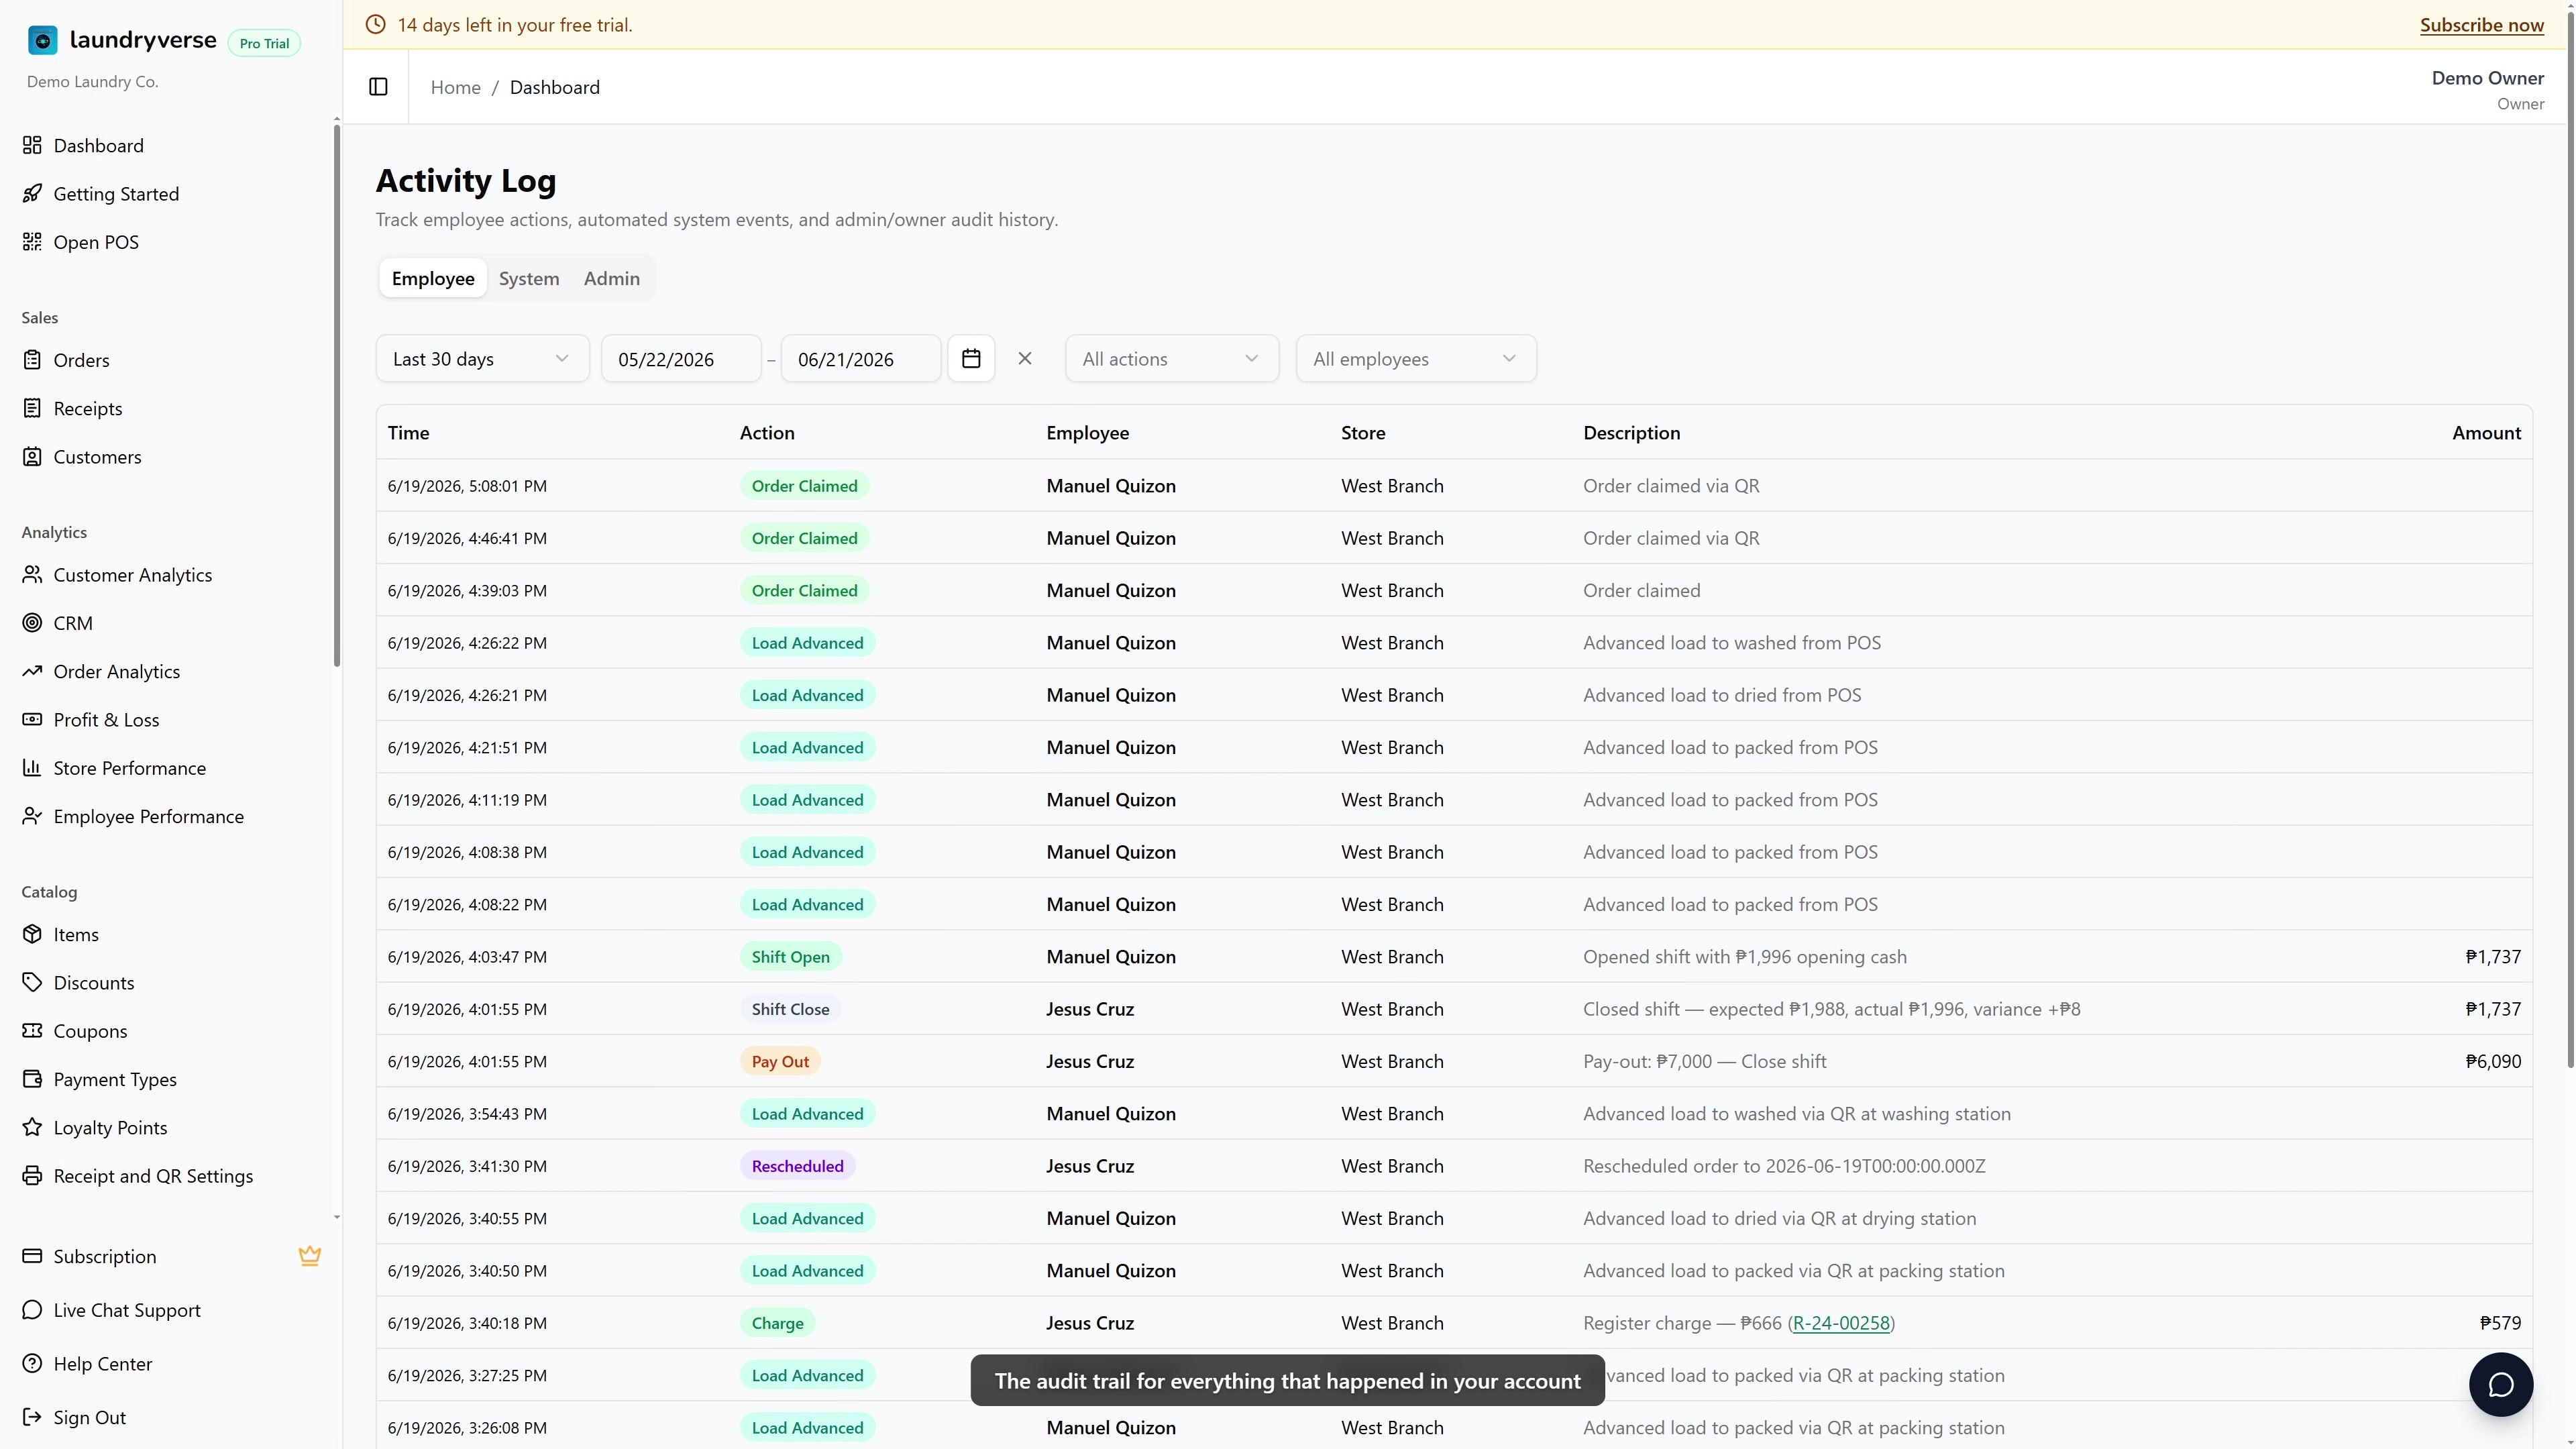Screen dimensions: 2576x1449
Task: Click the Help Center question icon
Action: [32, 1363]
